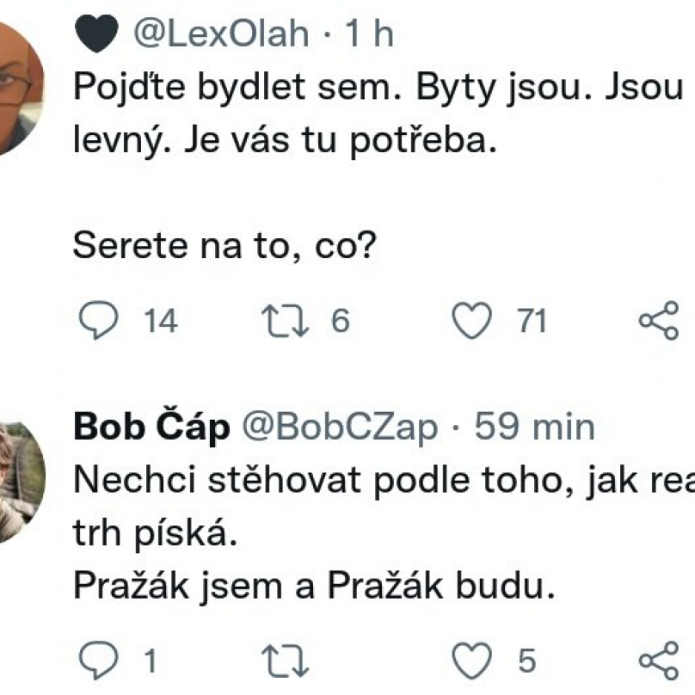This screenshot has width=695, height=695.
Task: Open the @LexOlah profile avatar
Action: 17,86
